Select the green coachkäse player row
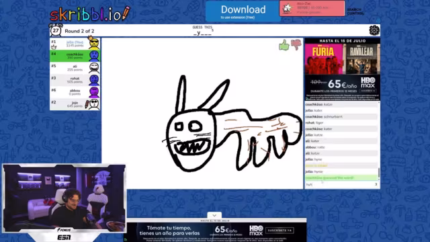430x242 pixels. 75,56
